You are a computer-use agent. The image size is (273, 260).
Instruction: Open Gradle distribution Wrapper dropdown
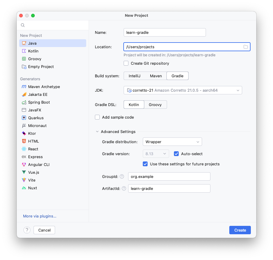click(172, 142)
